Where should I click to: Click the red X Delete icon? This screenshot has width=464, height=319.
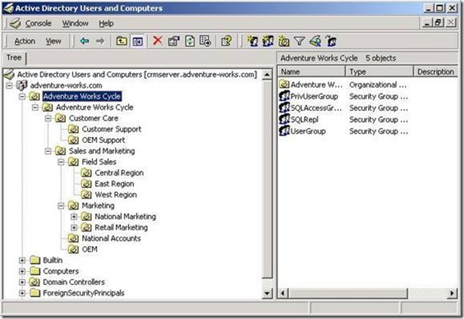tap(158, 41)
